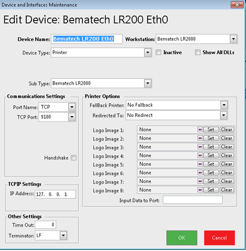Click the arrow icon for Logo Image 8
This screenshot has width=246, height=251.
pyautogui.click(x=200, y=190)
